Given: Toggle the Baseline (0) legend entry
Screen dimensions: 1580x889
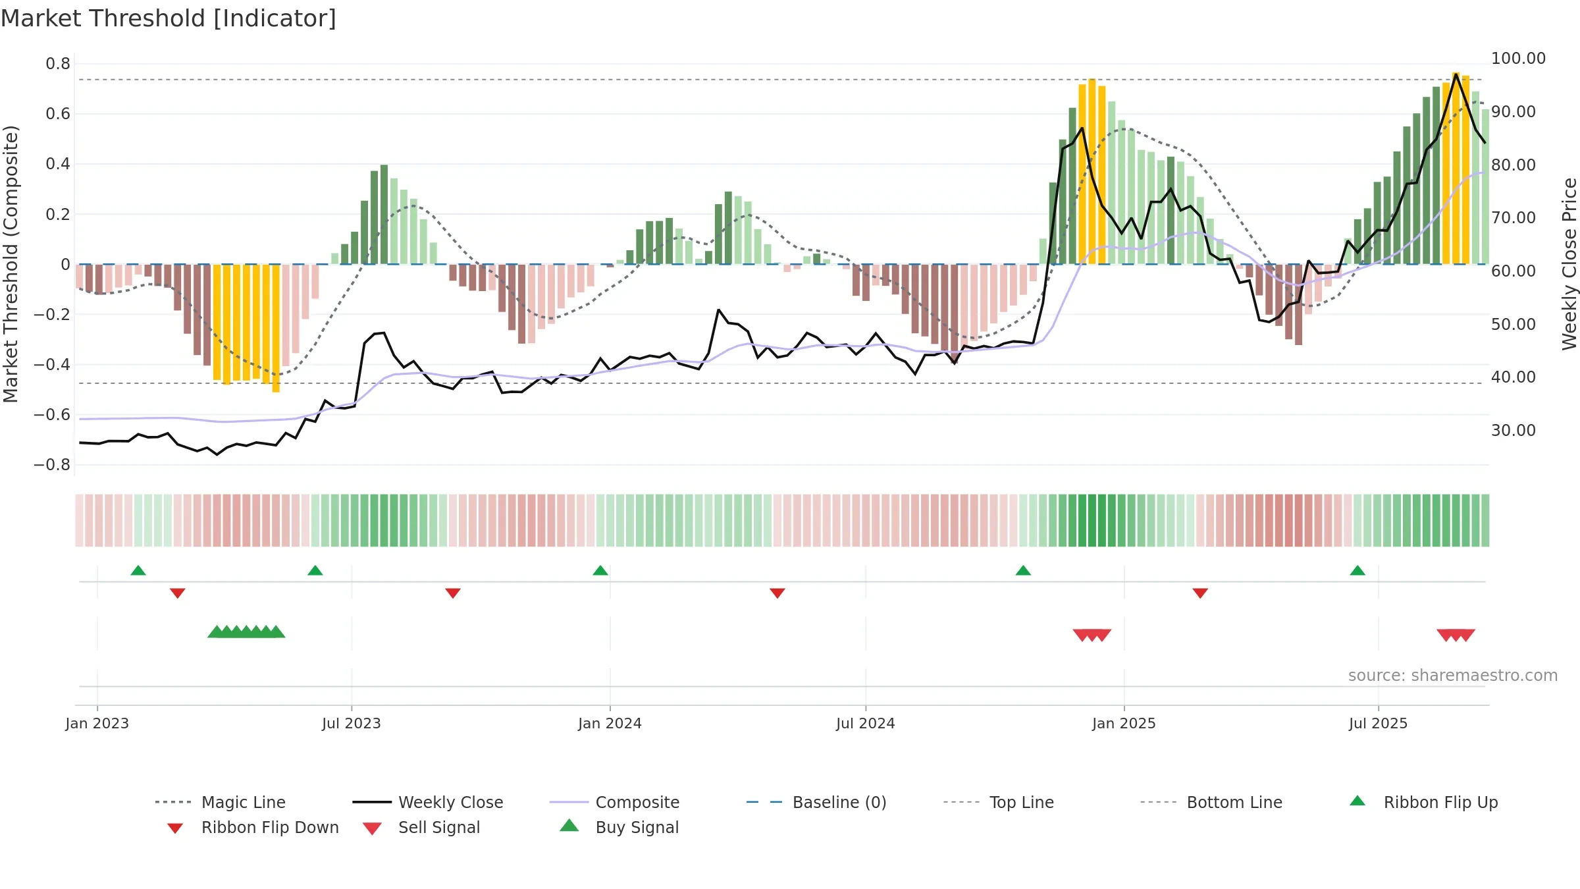Looking at the screenshot, I should click(x=816, y=802).
